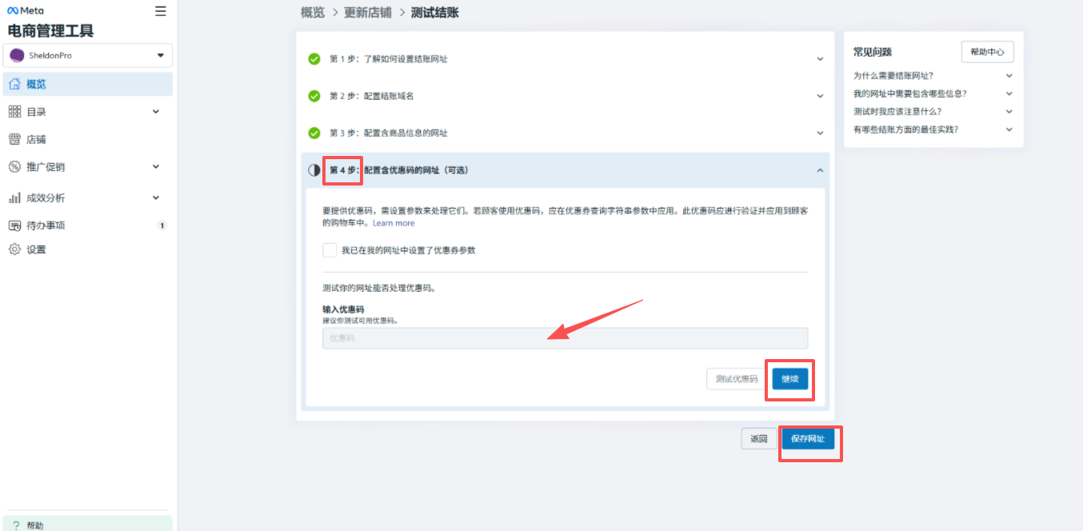Click the to-do list icon for 待办事项
Image resolution: width=1083 pixels, height=531 pixels.
[14, 226]
